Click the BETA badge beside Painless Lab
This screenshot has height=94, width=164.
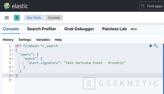point(134,29)
